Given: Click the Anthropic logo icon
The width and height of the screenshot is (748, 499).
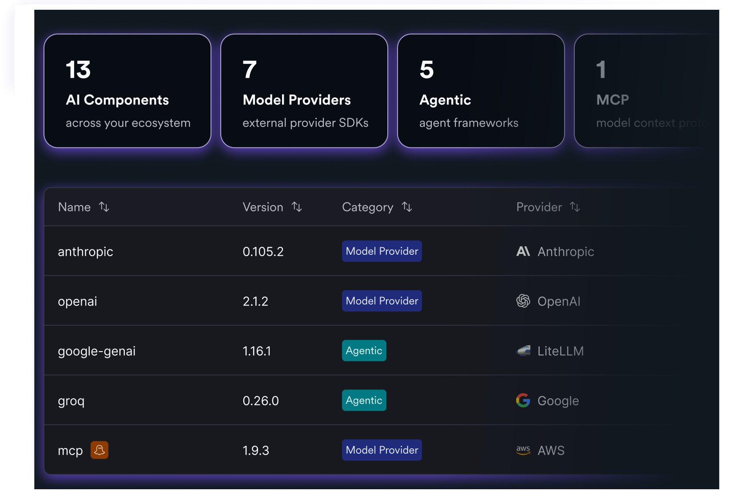Looking at the screenshot, I should point(523,251).
